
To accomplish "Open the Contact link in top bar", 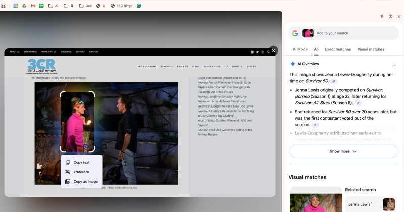I will pyautogui.click(x=94, y=52).
